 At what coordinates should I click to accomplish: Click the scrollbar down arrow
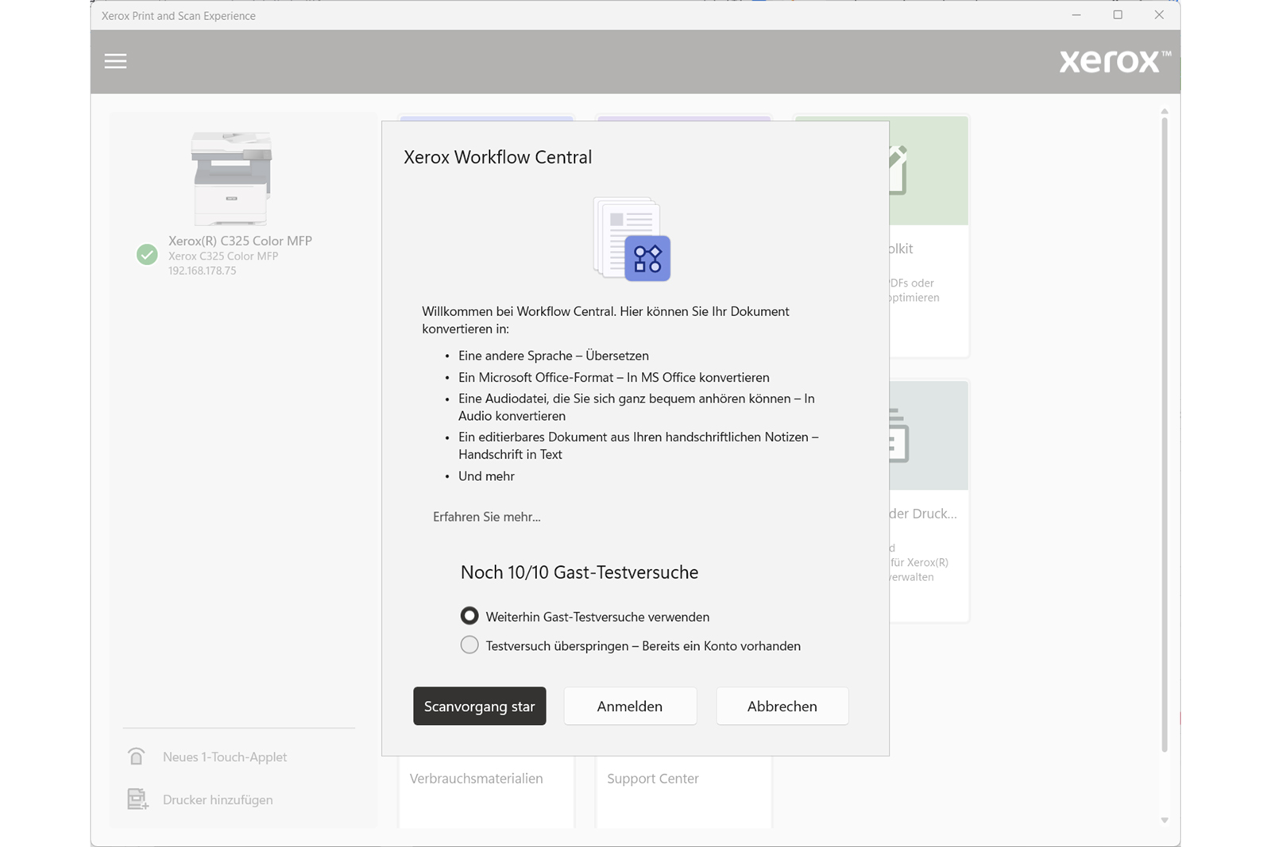point(1165,820)
